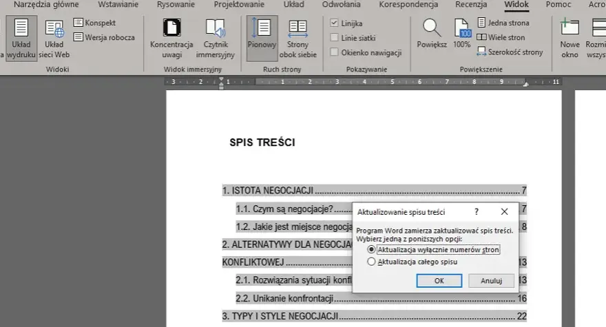The image size is (606, 327).
Task: Click the 2.1. Rozwiązania sytuacji entry
Action: point(294,280)
